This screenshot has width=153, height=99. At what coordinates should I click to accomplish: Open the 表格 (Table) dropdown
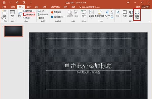[x=12, y=15]
